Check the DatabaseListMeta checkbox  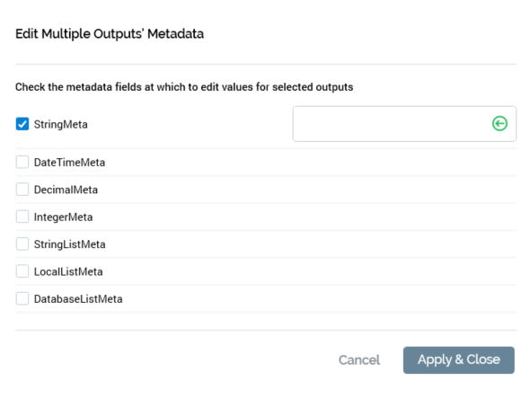click(x=22, y=298)
